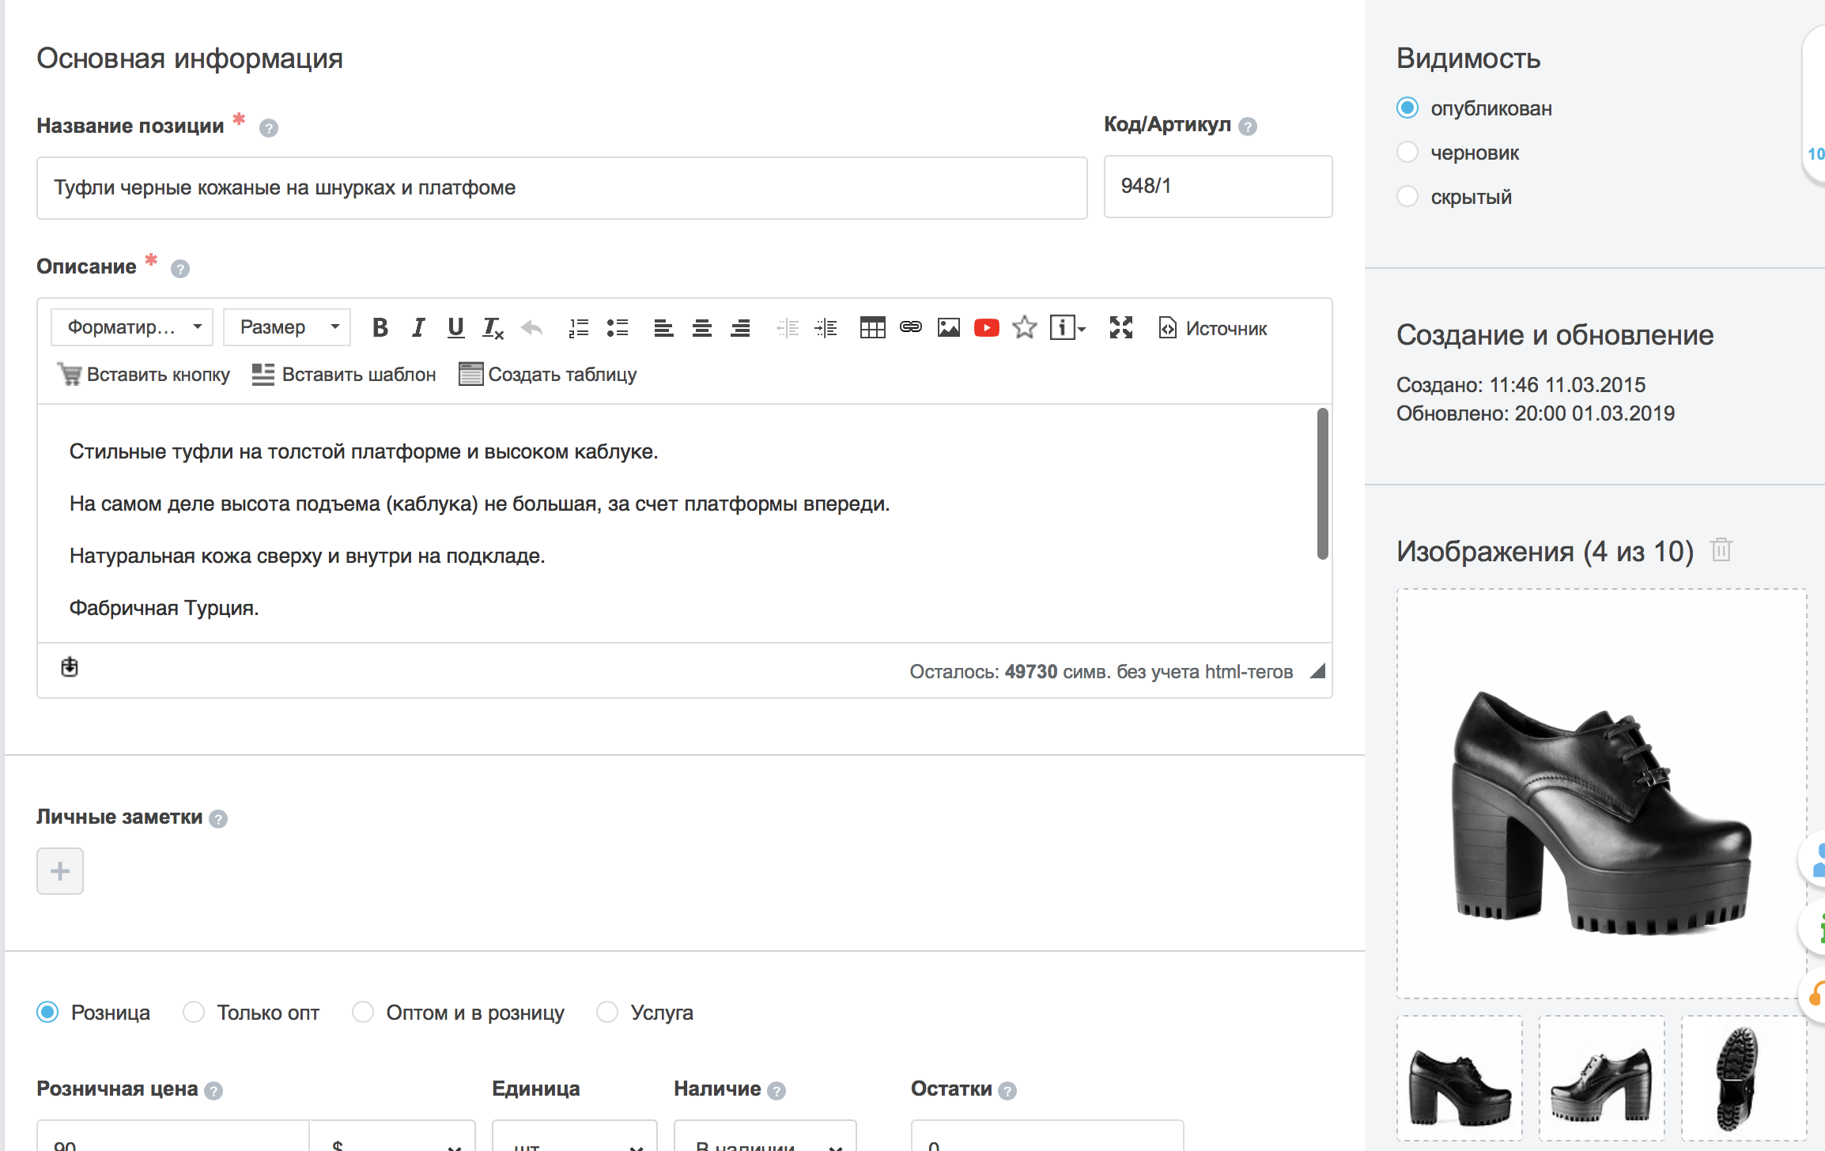Image resolution: width=1825 pixels, height=1151 pixels.
Task: Delete images using the trash icon
Action: coord(1721,549)
